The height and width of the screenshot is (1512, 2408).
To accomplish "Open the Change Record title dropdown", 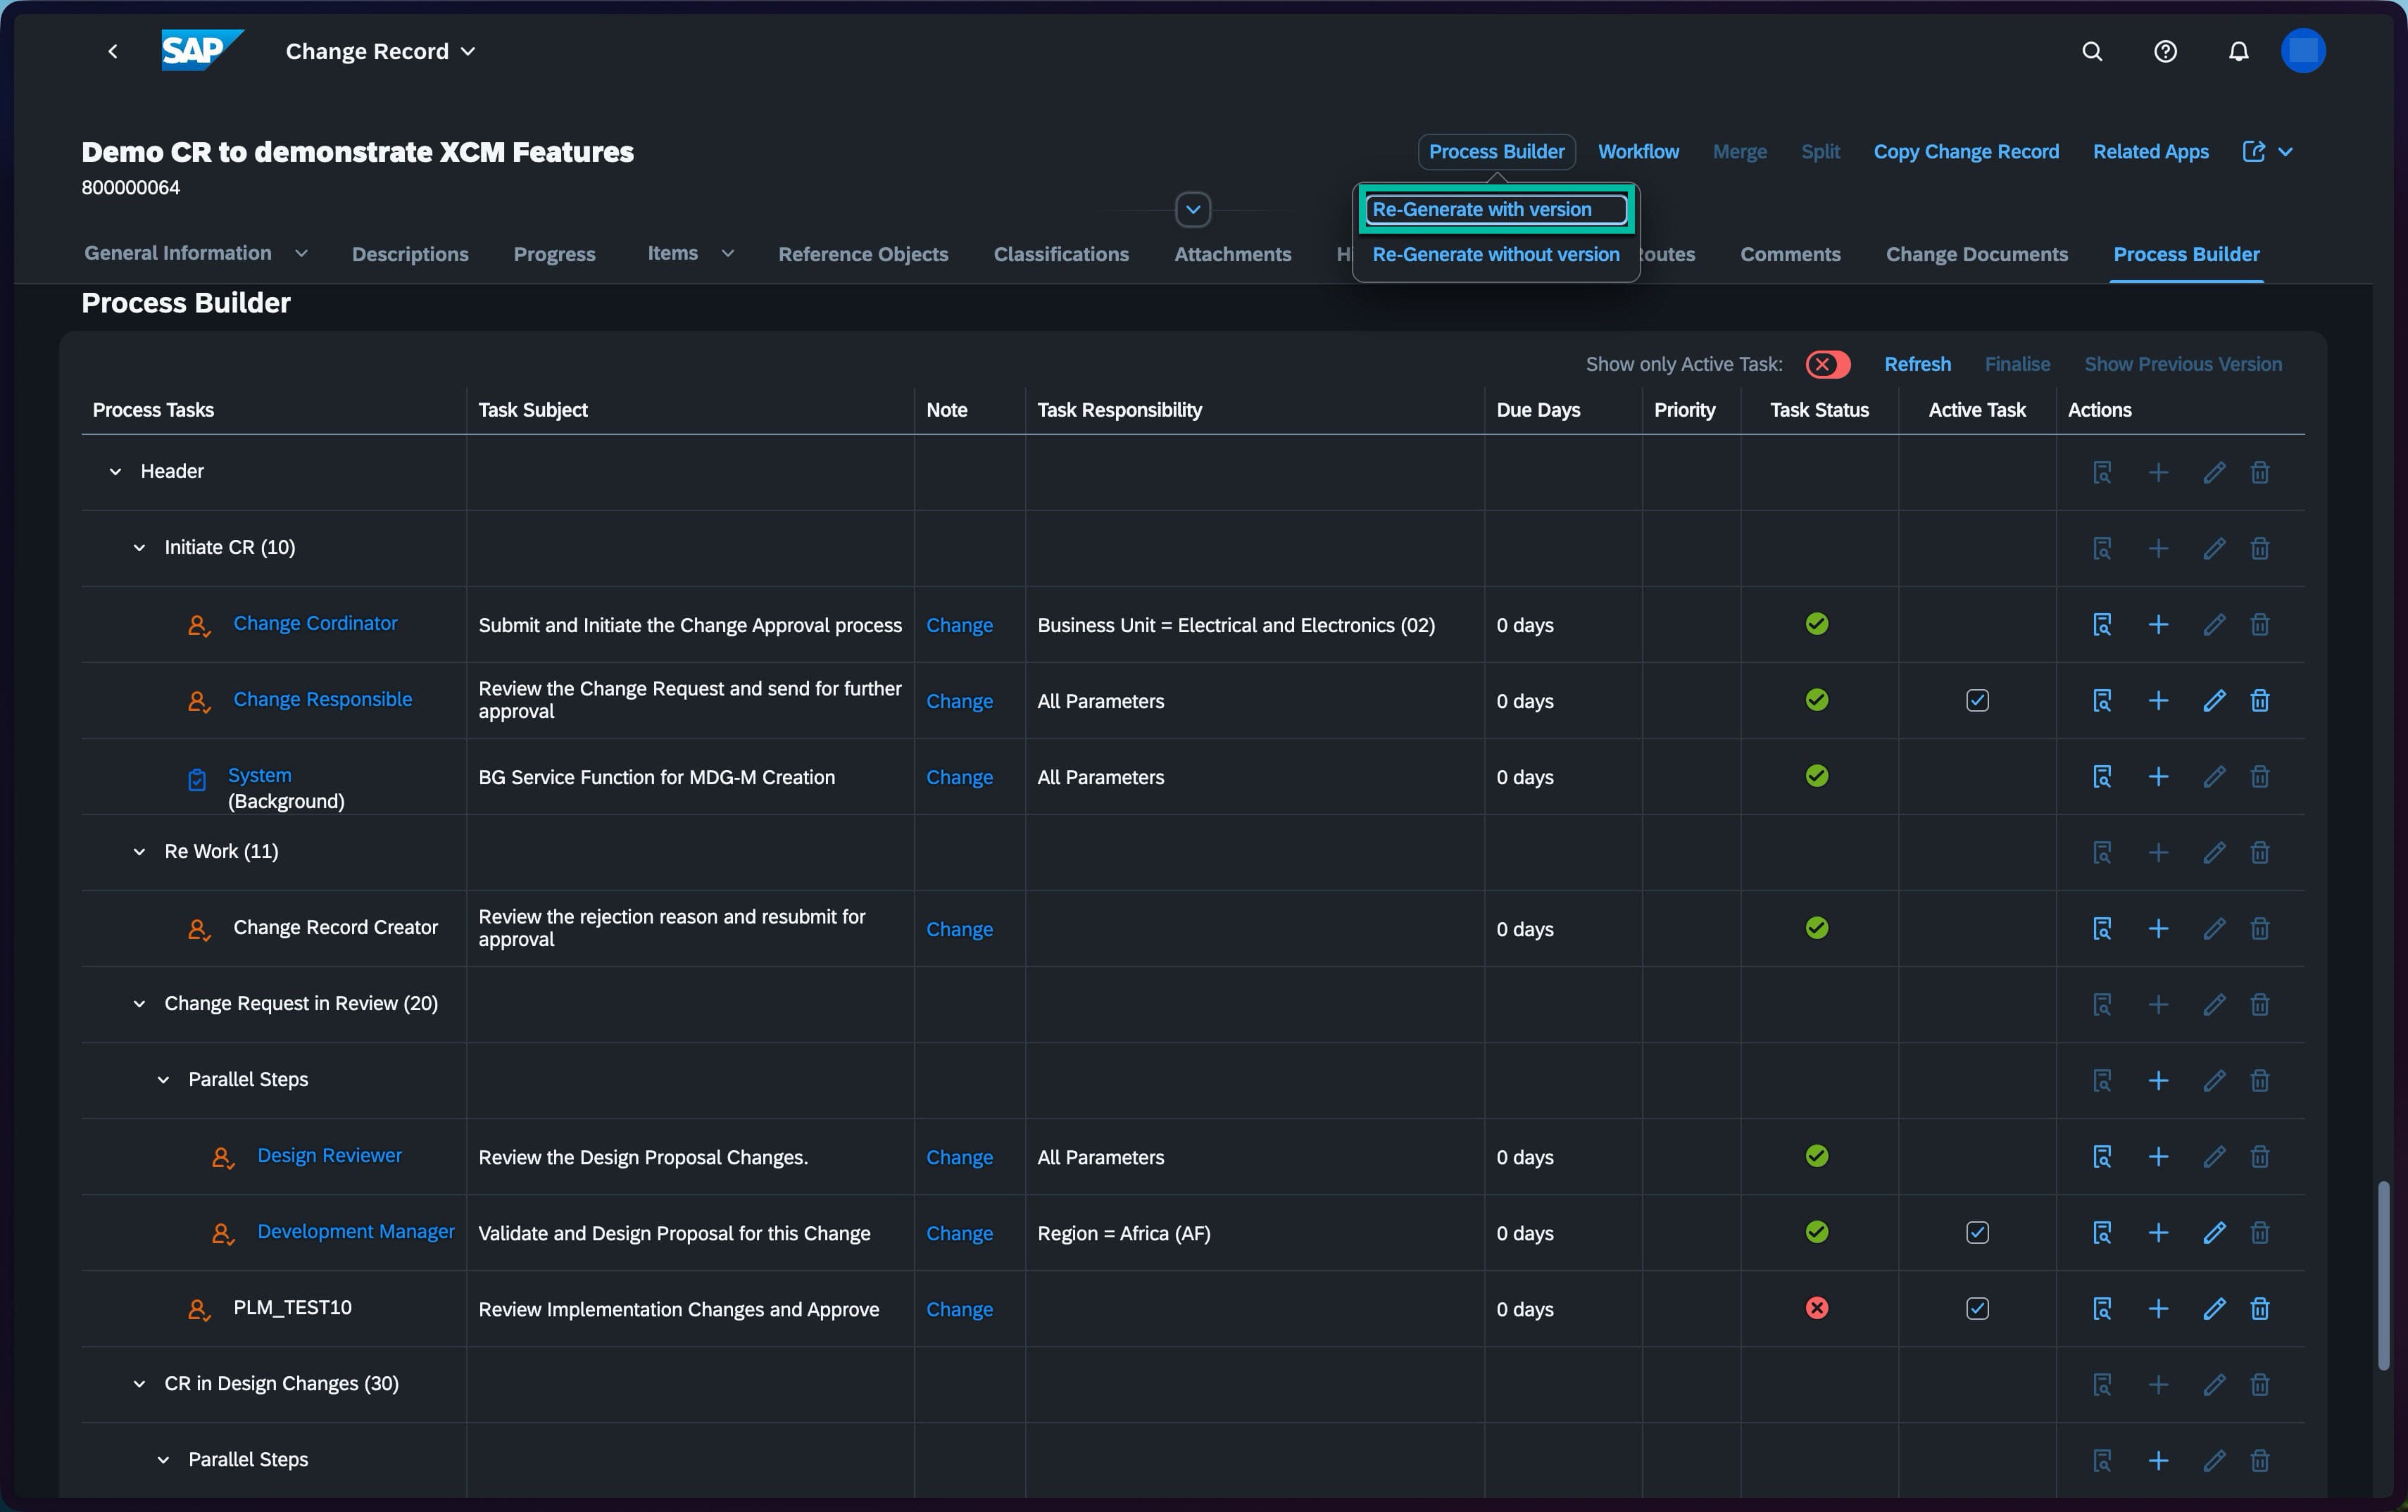I will pos(381,51).
